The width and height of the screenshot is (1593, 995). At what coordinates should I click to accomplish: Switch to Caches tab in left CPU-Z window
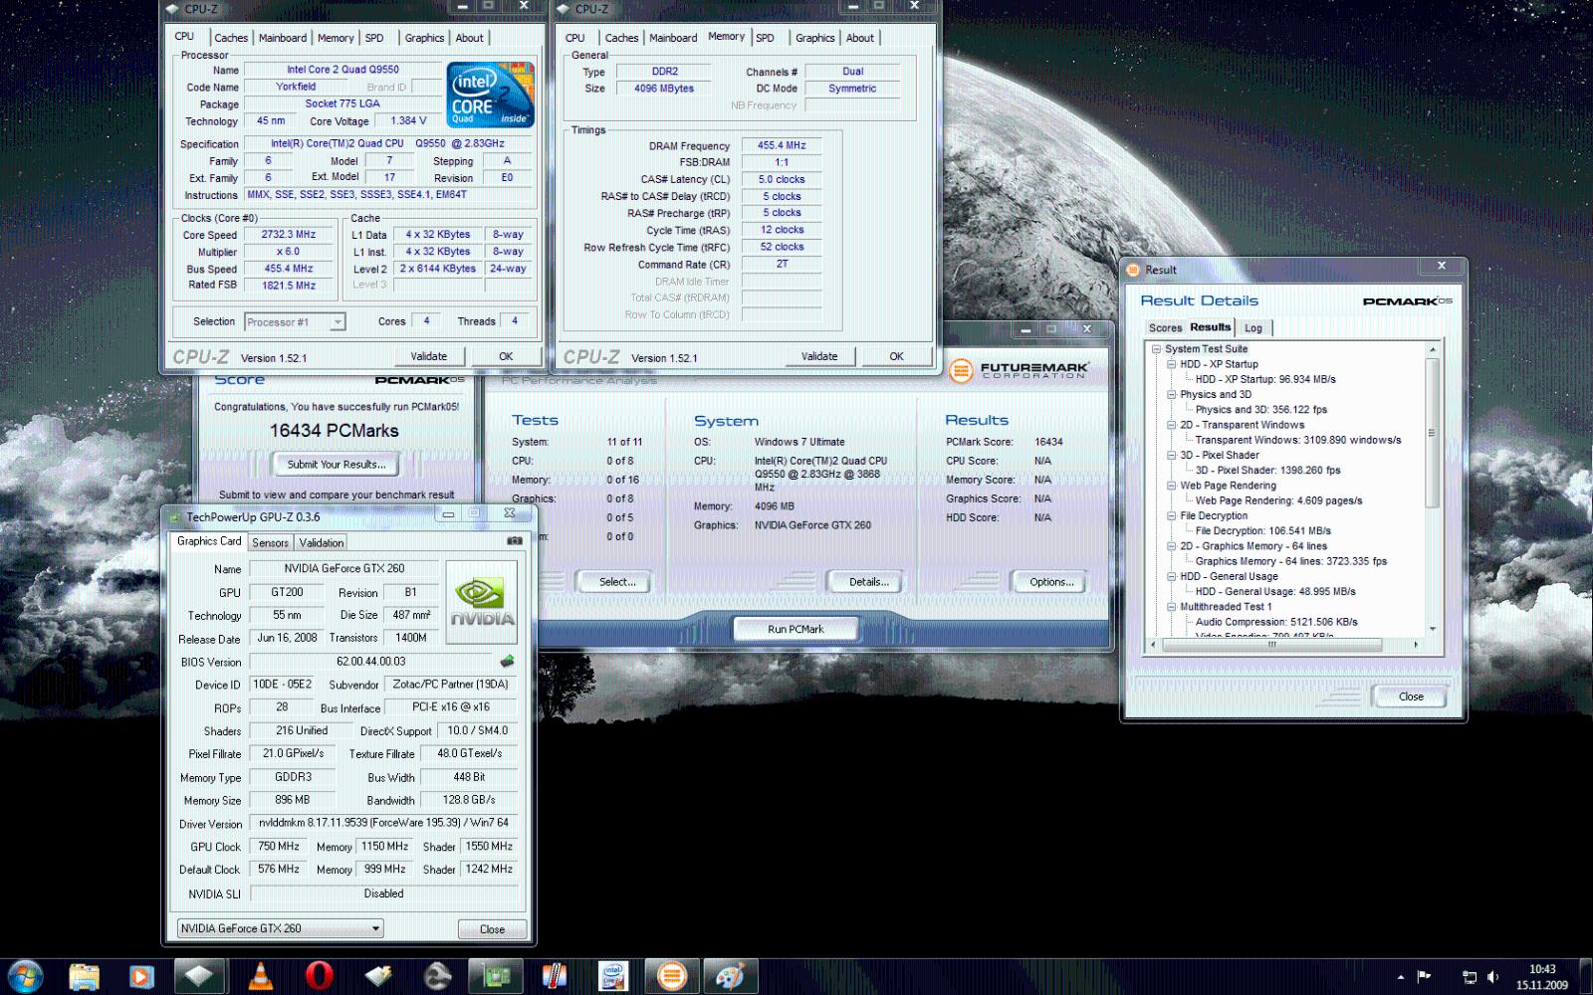231,38
